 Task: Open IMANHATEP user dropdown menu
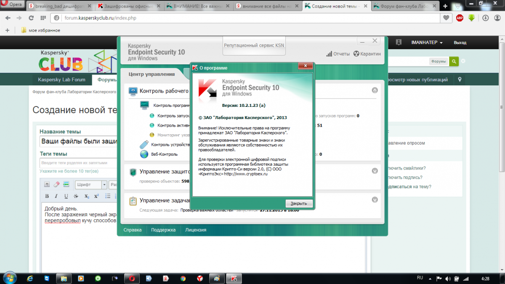(x=427, y=43)
